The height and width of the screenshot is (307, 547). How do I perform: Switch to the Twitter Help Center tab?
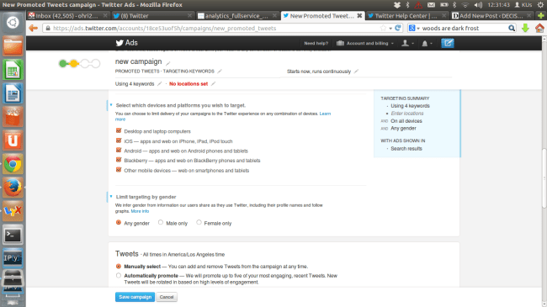click(x=407, y=16)
